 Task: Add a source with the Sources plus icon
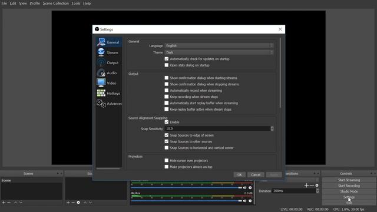pos(68,203)
